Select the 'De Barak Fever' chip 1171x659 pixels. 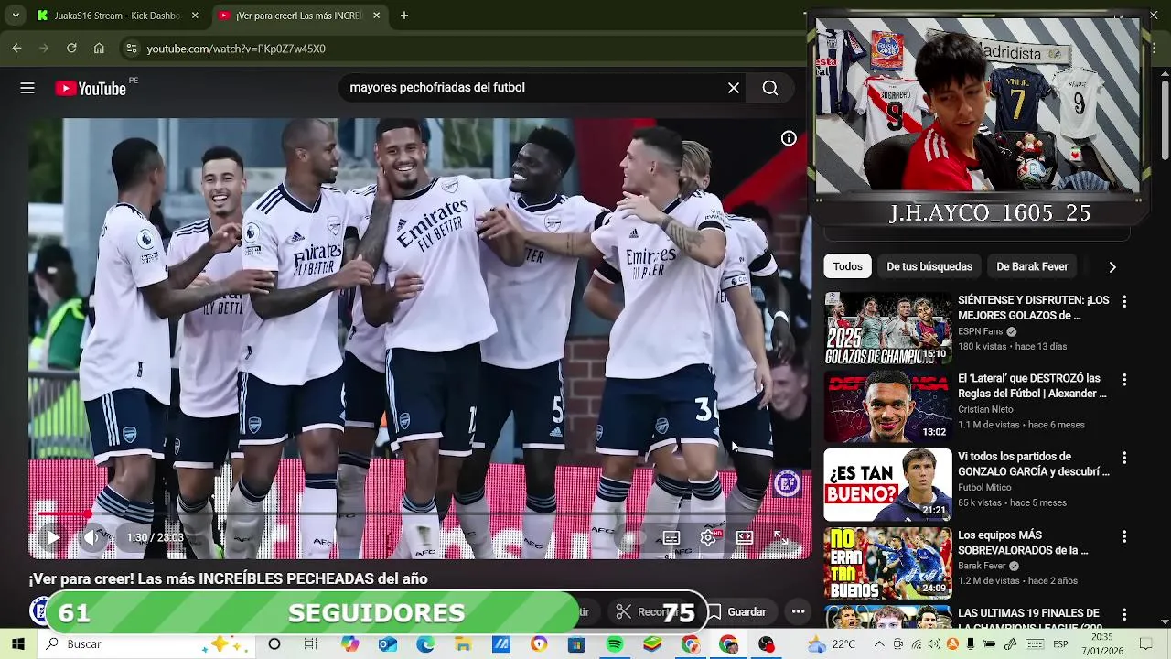[1032, 266]
